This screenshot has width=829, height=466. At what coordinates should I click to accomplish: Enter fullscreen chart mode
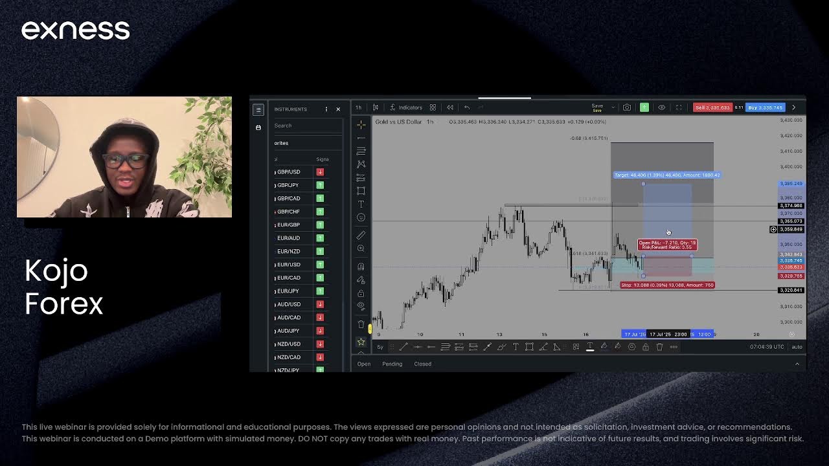pyautogui.click(x=679, y=107)
